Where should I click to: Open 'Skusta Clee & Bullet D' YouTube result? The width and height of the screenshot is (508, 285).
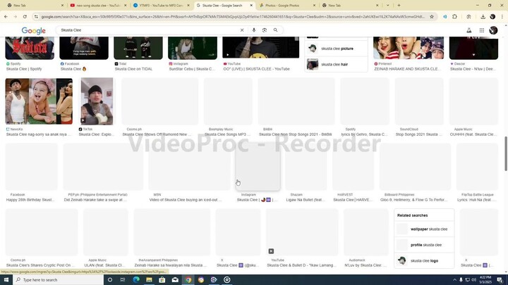(x=302, y=238)
